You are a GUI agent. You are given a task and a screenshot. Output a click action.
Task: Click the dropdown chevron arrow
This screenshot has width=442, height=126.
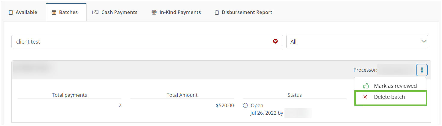(424, 42)
